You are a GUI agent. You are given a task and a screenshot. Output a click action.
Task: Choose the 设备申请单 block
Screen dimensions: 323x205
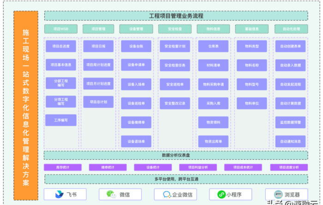point(136,65)
